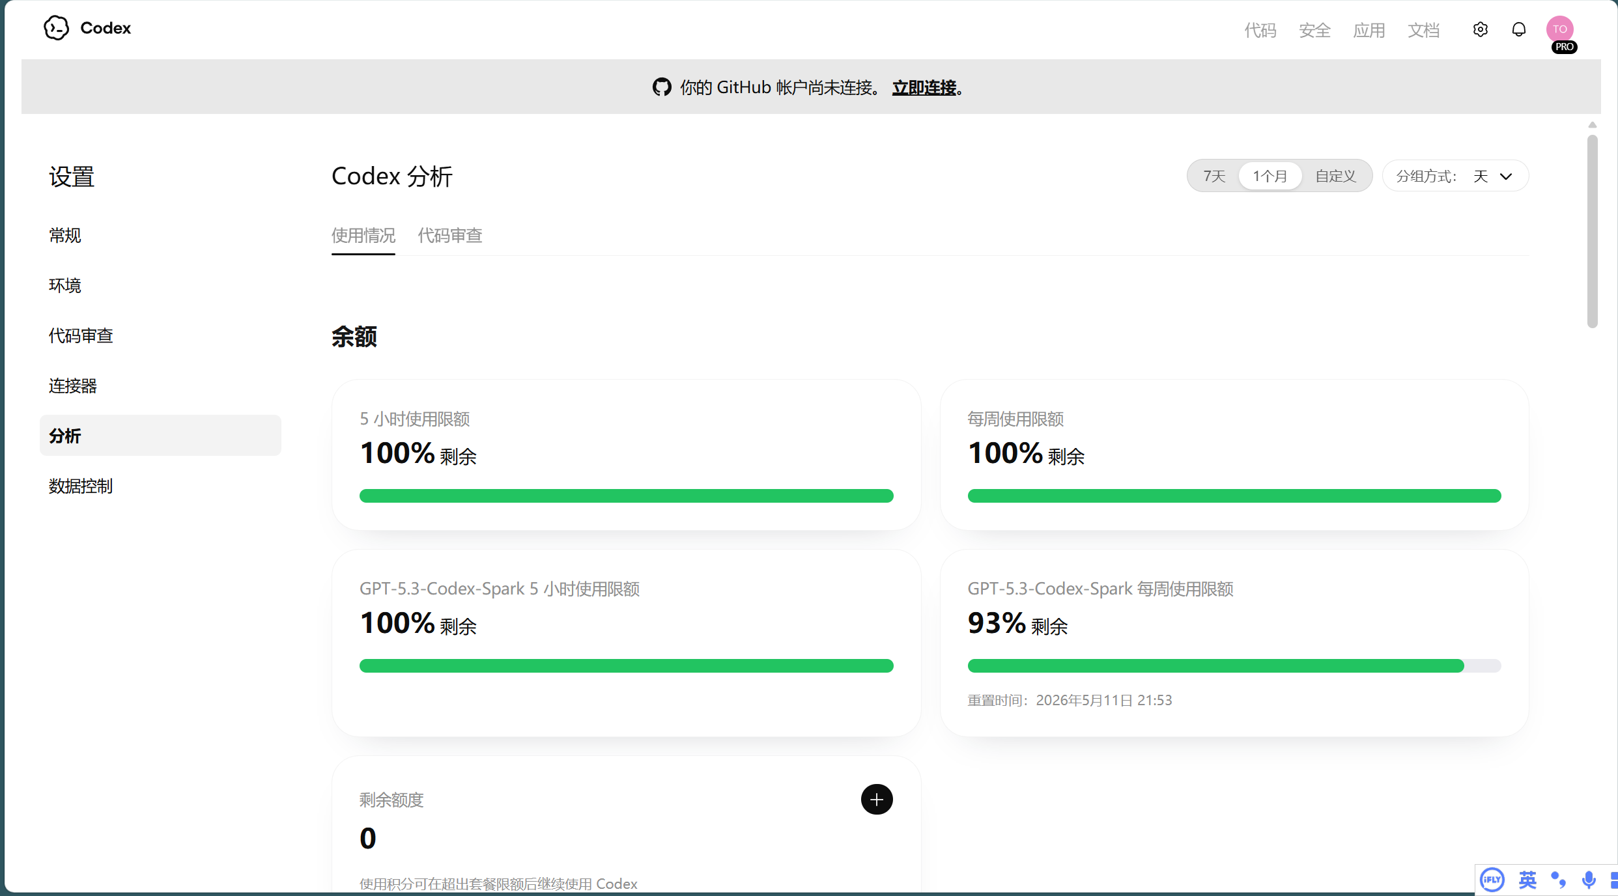Click the GitHub icon in banner

click(662, 87)
